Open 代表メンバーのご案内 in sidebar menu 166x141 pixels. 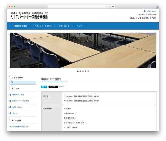pyautogui.click(x=21, y=101)
